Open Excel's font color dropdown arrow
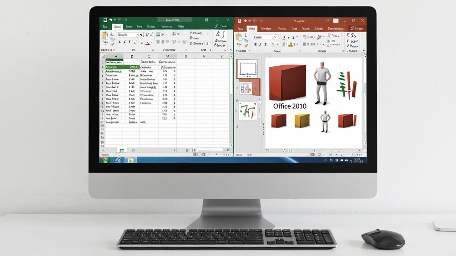The image size is (456, 256). coord(151,43)
